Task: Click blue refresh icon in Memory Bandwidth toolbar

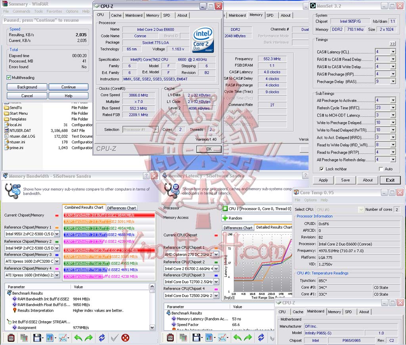Action: [102, 338]
